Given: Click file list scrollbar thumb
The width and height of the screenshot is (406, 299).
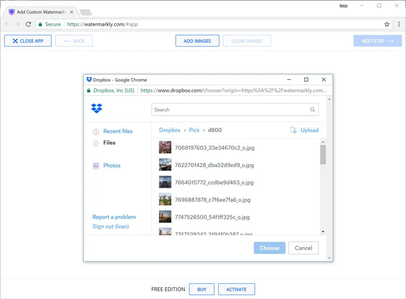Looking at the screenshot, I should pos(323,155).
